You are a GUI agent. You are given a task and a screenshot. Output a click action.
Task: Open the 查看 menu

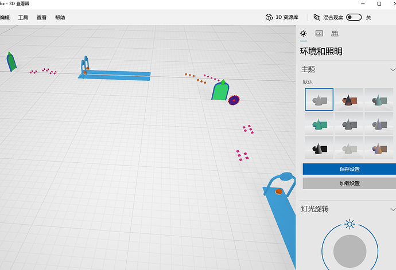click(x=41, y=17)
